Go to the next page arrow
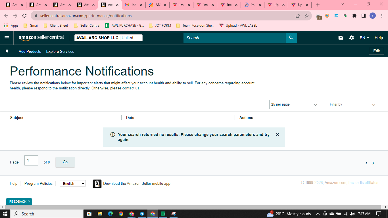388x218 pixels. (373, 163)
